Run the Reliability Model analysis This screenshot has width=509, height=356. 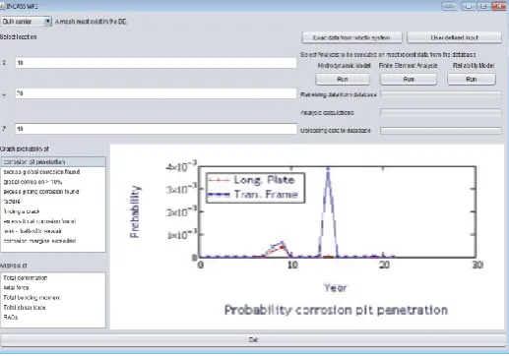pos(472,79)
